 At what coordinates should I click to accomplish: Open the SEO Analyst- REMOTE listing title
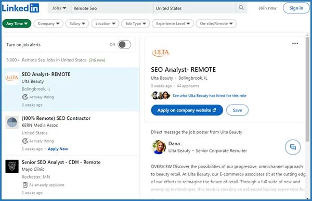[x=46, y=74]
